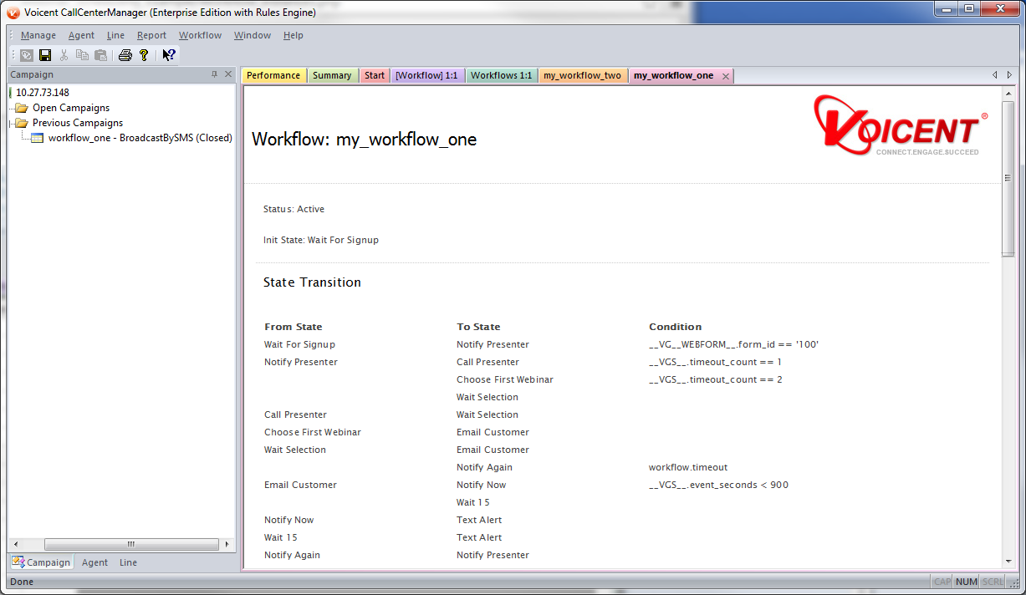
Task: Click the 'event_seconds < 900' condition
Action: tap(718, 485)
